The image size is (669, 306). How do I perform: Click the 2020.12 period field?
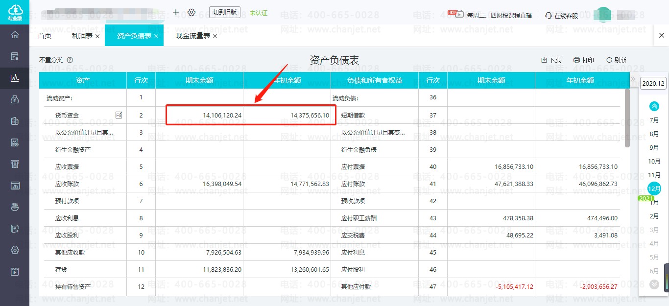pos(654,83)
